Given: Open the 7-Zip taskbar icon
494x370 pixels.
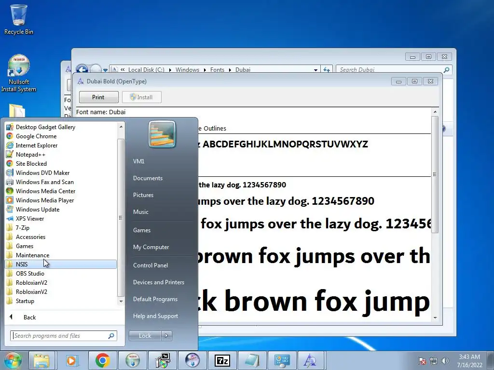Looking at the screenshot, I should 222,360.
